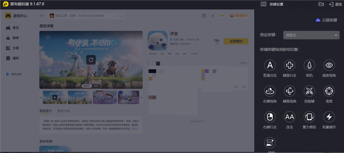The image size is (344, 153).
Task: Show previous thumbnails with left arrow
Action: (41, 97)
